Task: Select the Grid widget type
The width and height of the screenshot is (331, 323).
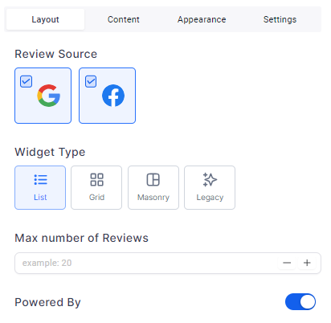Action: pos(96,187)
